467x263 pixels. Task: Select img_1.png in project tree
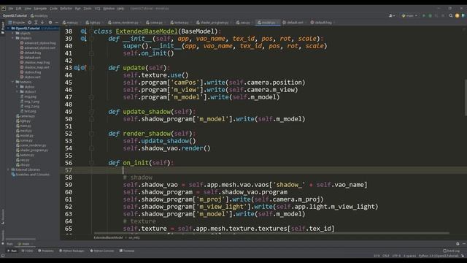click(x=30, y=102)
